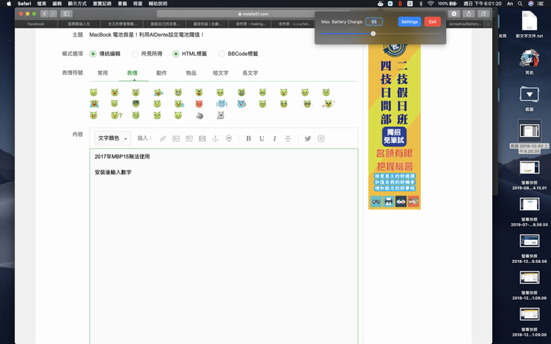Toggle the Safari sidebar button
Image resolution: width=551 pixels, height=344 pixels.
[66, 14]
